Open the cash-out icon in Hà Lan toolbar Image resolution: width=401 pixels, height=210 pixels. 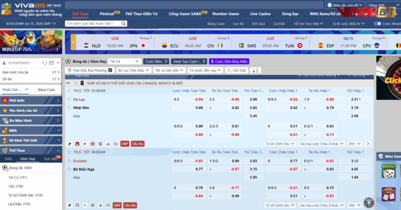[116, 144]
